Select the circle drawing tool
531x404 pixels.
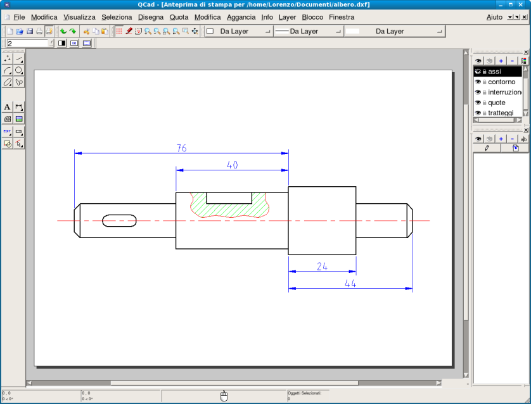click(19, 70)
